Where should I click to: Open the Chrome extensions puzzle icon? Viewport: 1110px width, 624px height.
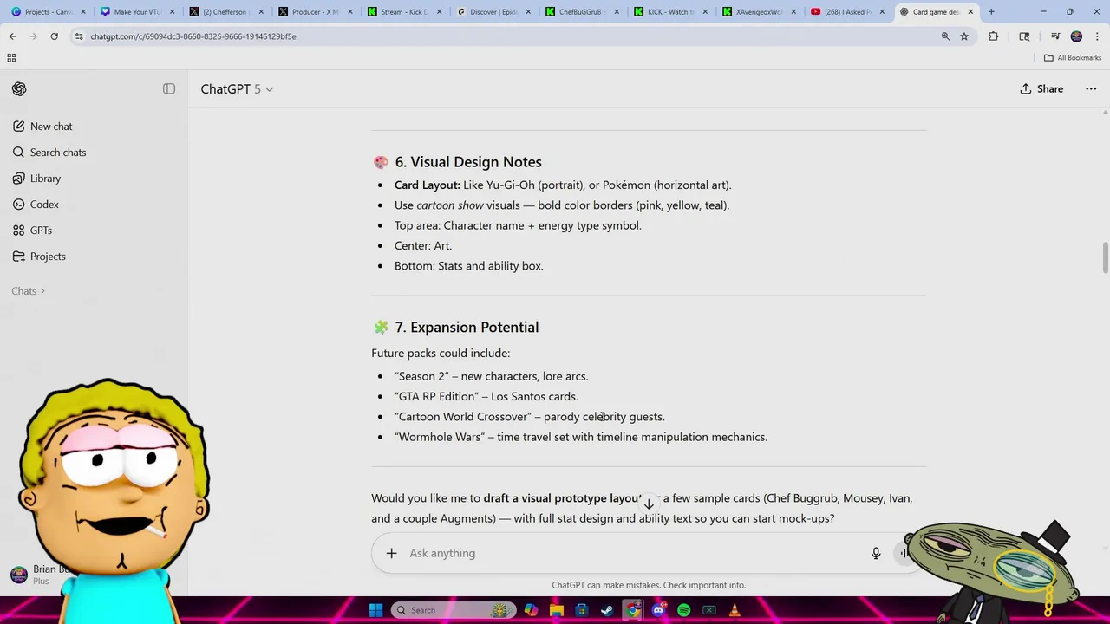click(x=994, y=36)
